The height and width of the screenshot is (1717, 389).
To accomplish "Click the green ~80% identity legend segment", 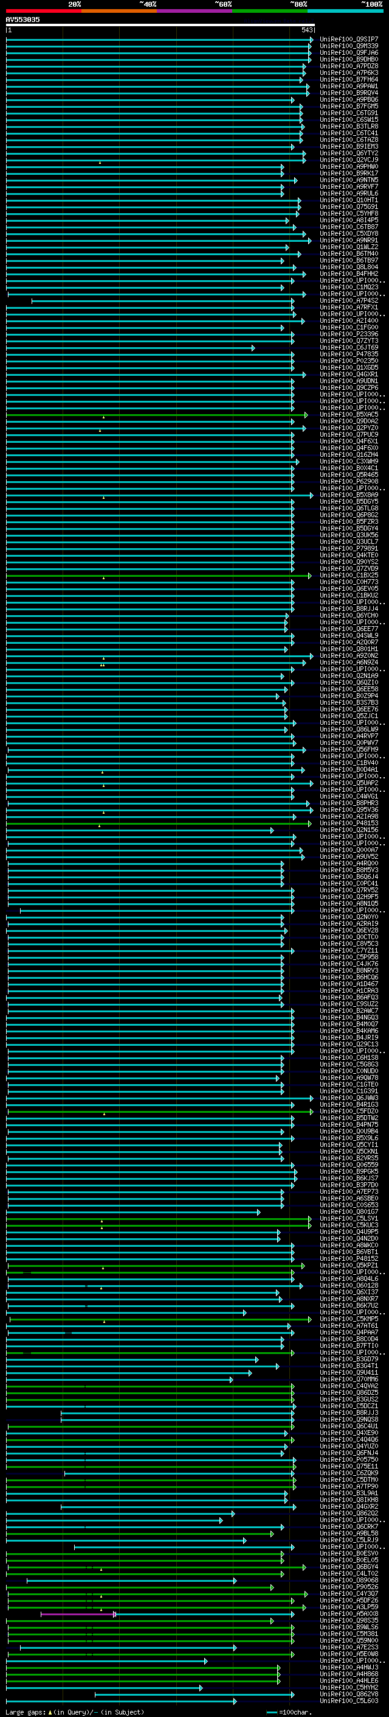I will click(x=270, y=11).
